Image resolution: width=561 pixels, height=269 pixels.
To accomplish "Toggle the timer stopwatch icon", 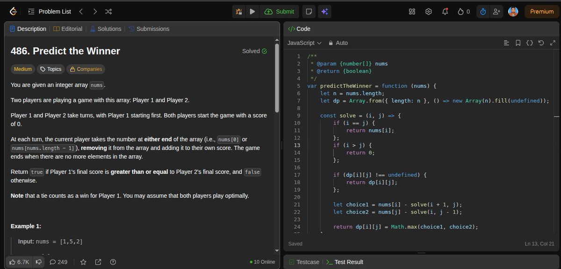I will coord(483,12).
